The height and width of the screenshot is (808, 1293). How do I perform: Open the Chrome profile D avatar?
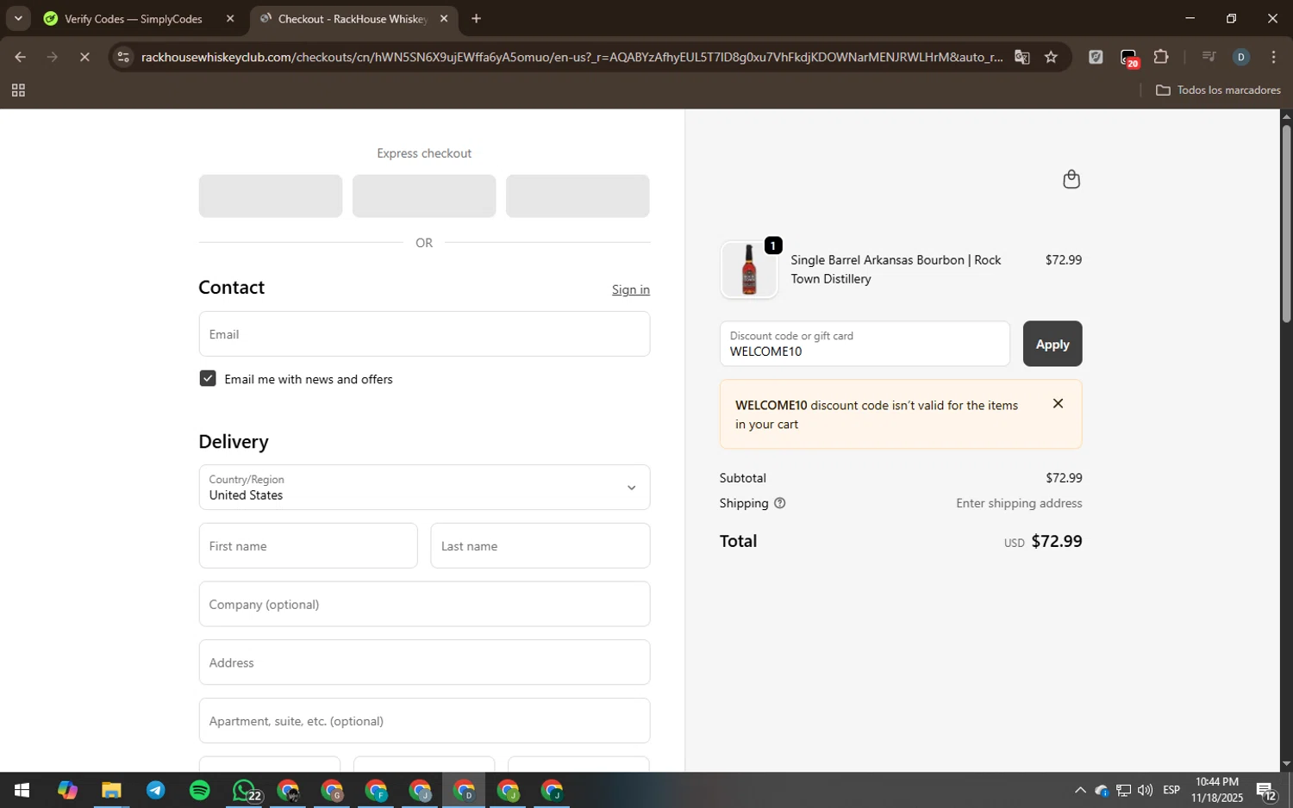point(1241,57)
